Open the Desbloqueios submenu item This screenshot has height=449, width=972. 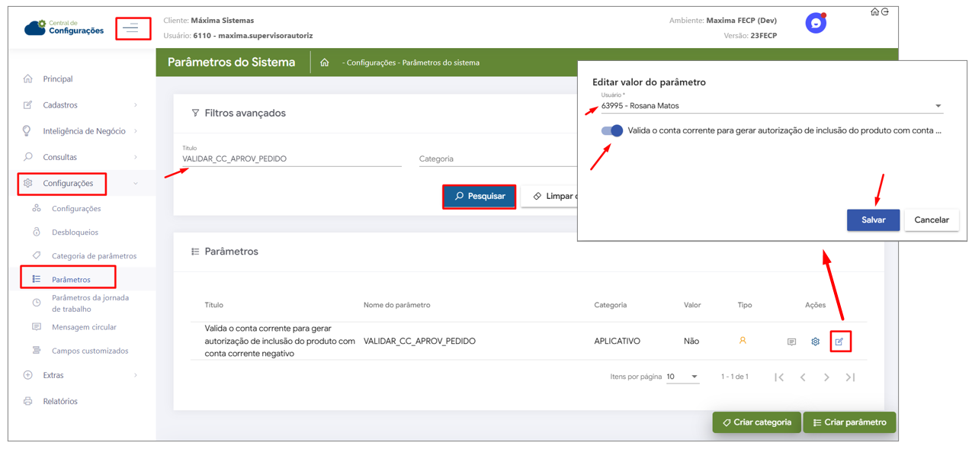point(75,232)
